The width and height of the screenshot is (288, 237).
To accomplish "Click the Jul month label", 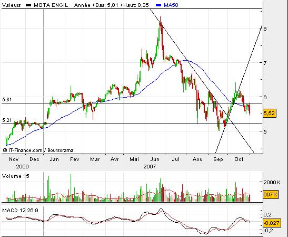I will [x=176, y=159].
